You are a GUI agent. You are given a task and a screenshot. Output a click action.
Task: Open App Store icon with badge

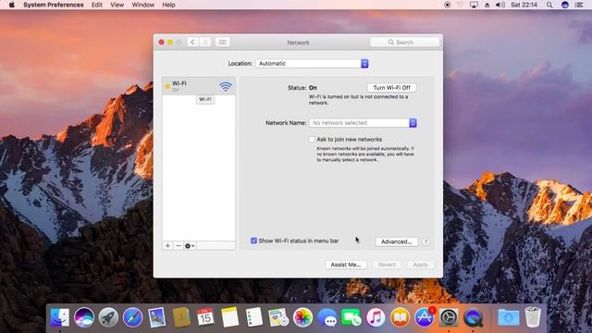(425, 317)
